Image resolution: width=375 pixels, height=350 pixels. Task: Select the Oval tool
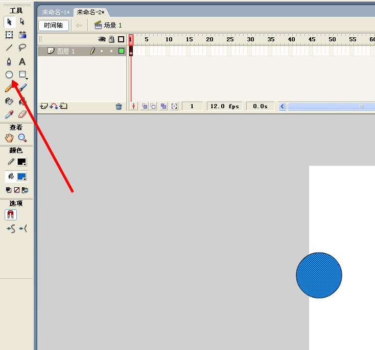(9, 74)
